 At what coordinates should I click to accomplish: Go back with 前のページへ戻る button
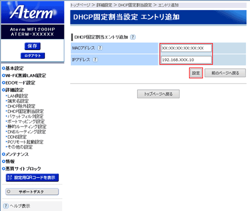pyautogui.click(x=225, y=73)
